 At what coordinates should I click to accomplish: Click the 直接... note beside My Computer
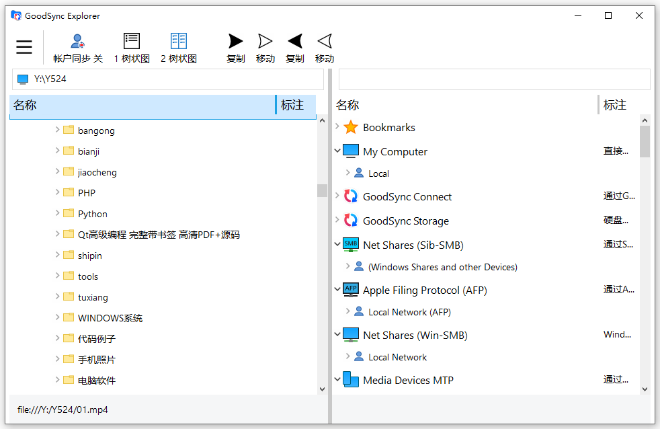click(x=616, y=151)
